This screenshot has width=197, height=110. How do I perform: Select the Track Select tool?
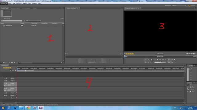[191, 85]
